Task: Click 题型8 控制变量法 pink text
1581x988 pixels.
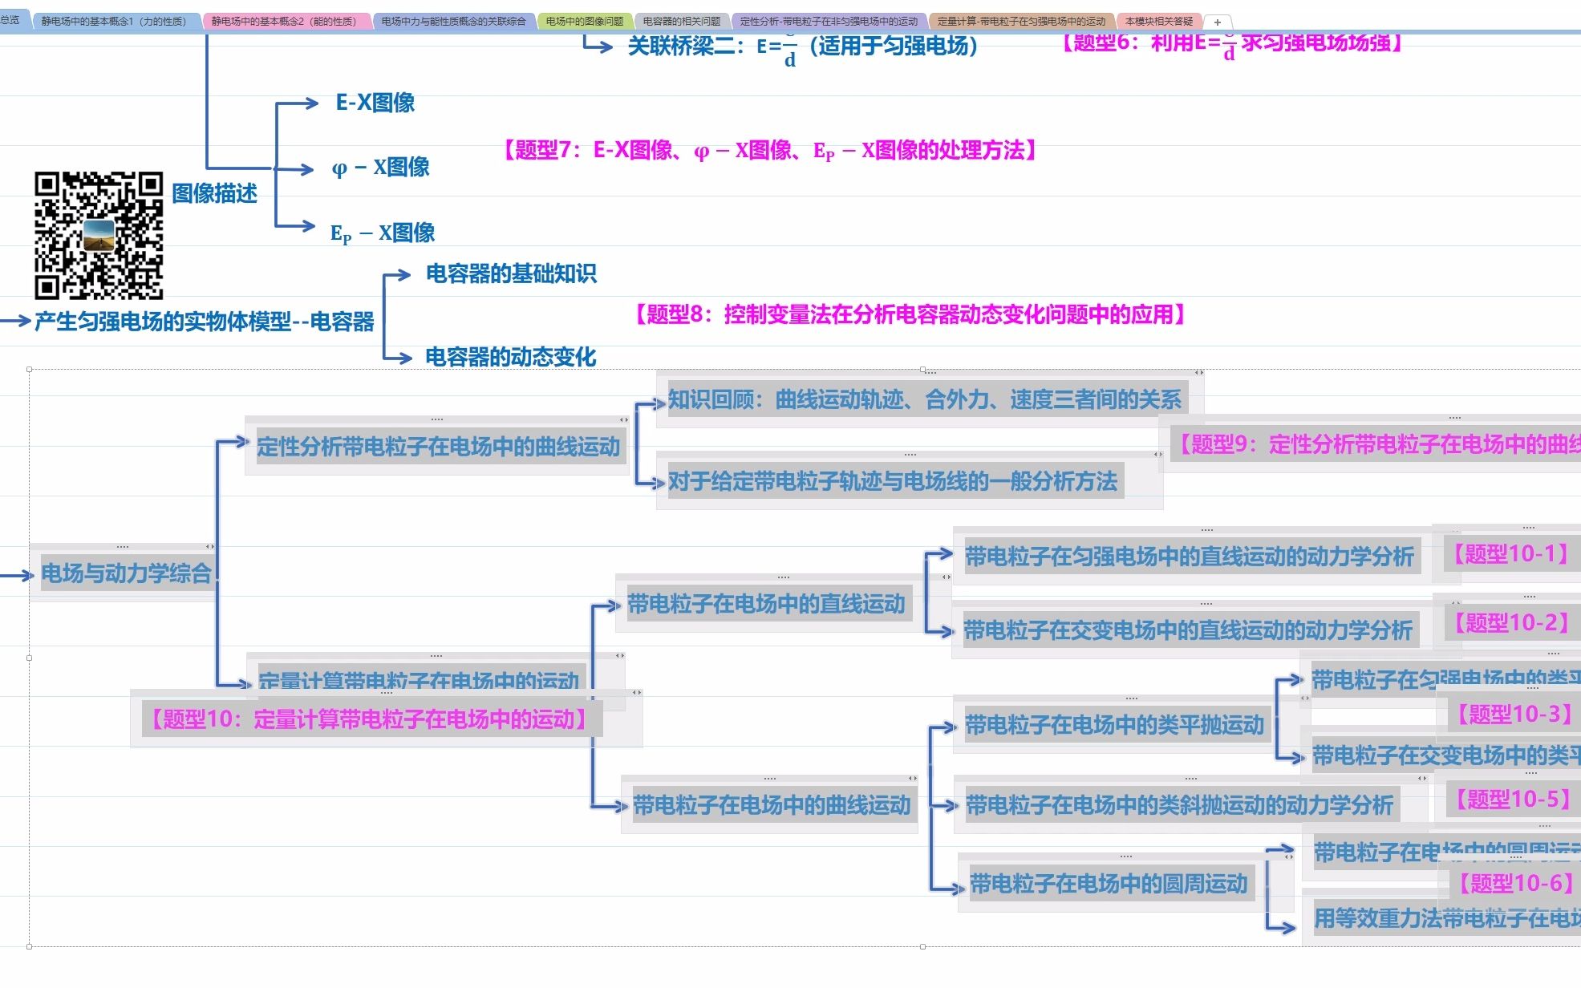Action: coord(910,314)
